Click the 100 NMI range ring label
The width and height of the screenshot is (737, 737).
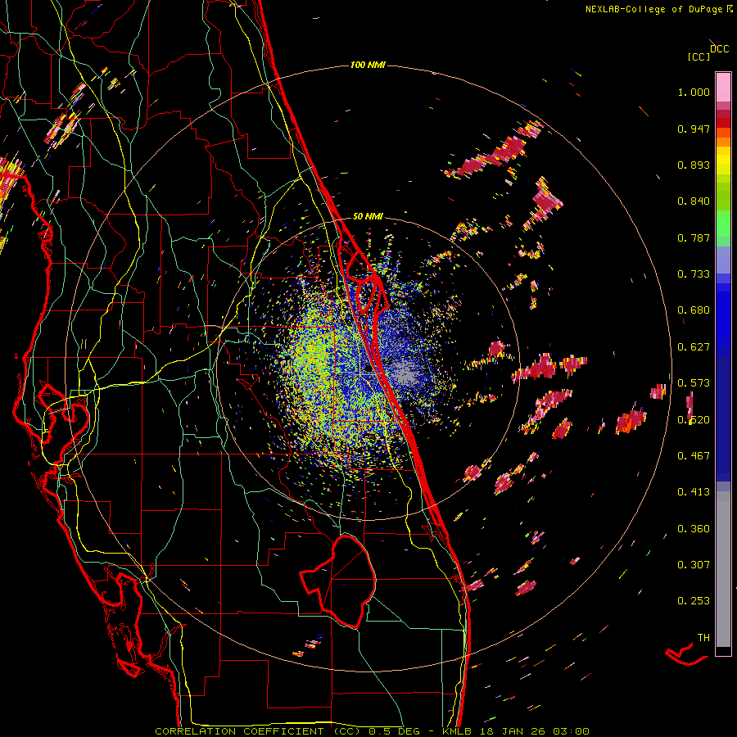click(x=368, y=65)
